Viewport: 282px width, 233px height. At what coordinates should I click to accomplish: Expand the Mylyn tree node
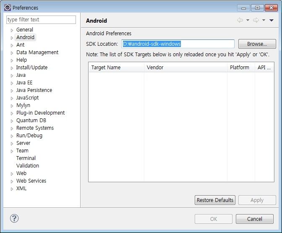coord(12,106)
